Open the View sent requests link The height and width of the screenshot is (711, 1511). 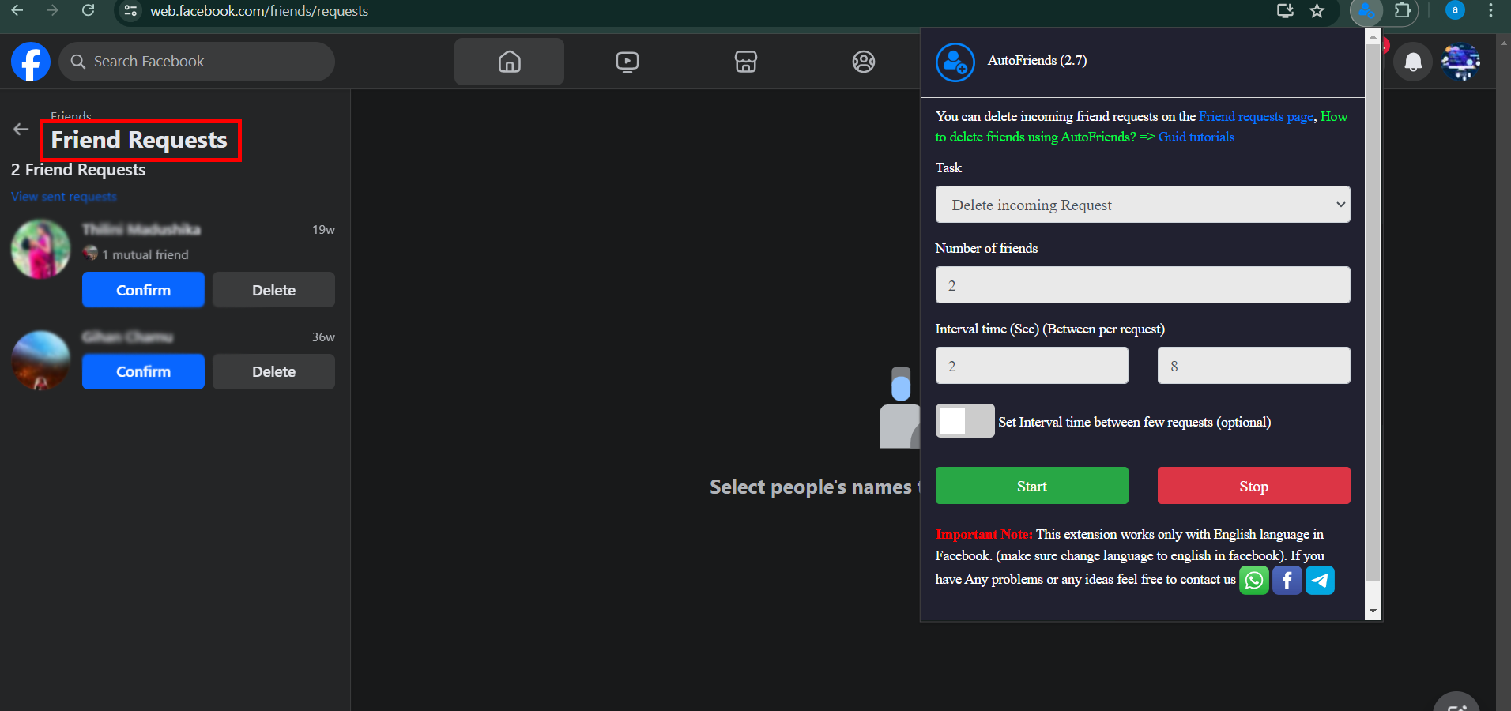(64, 197)
